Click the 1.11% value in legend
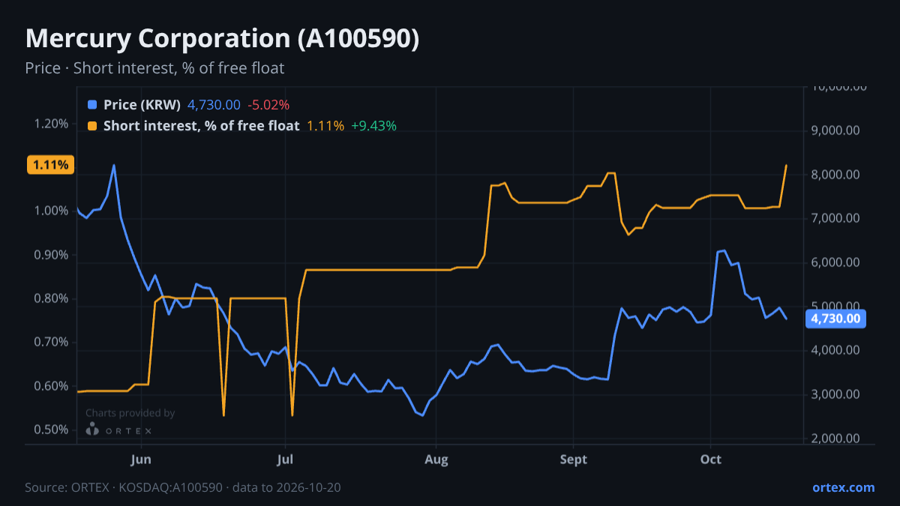Image resolution: width=900 pixels, height=506 pixels. pos(325,126)
